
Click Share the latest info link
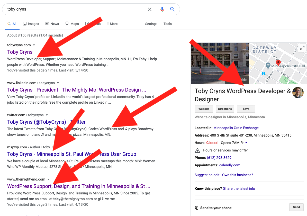(x=239, y=188)
